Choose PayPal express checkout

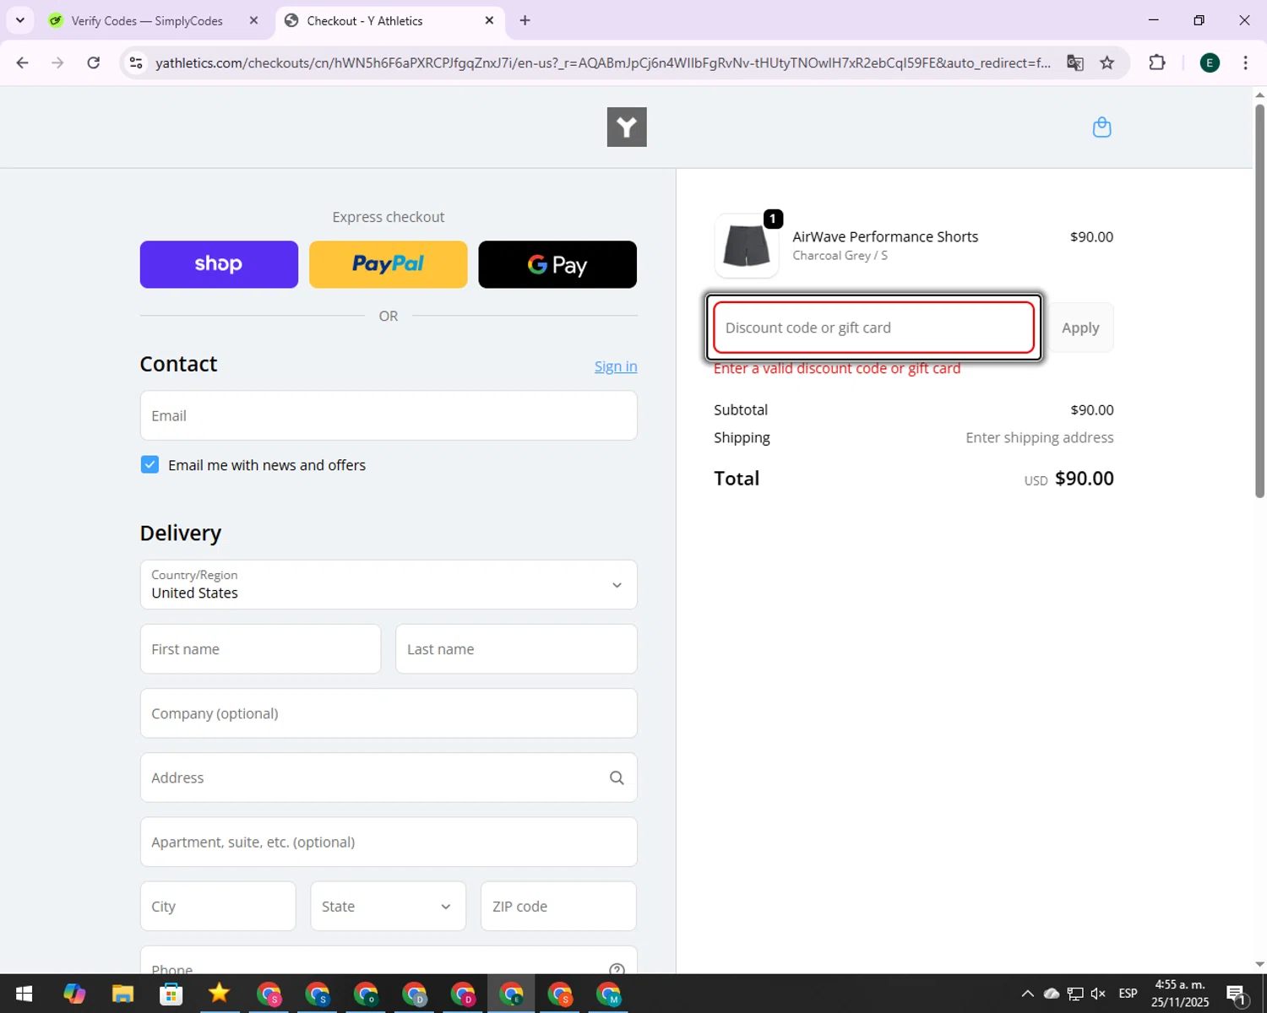point(388,264)
